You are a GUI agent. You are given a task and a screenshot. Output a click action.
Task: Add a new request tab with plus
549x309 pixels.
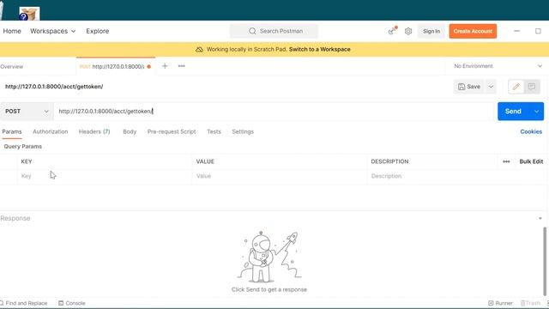165,66
